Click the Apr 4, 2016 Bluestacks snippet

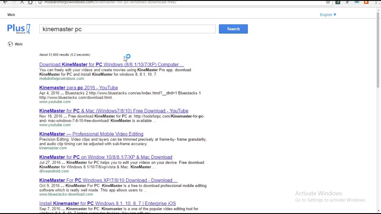click(x=120, y=95)
